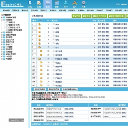Tick the checkbox in row ID 20
128x128 pixels.
point(53,66)
